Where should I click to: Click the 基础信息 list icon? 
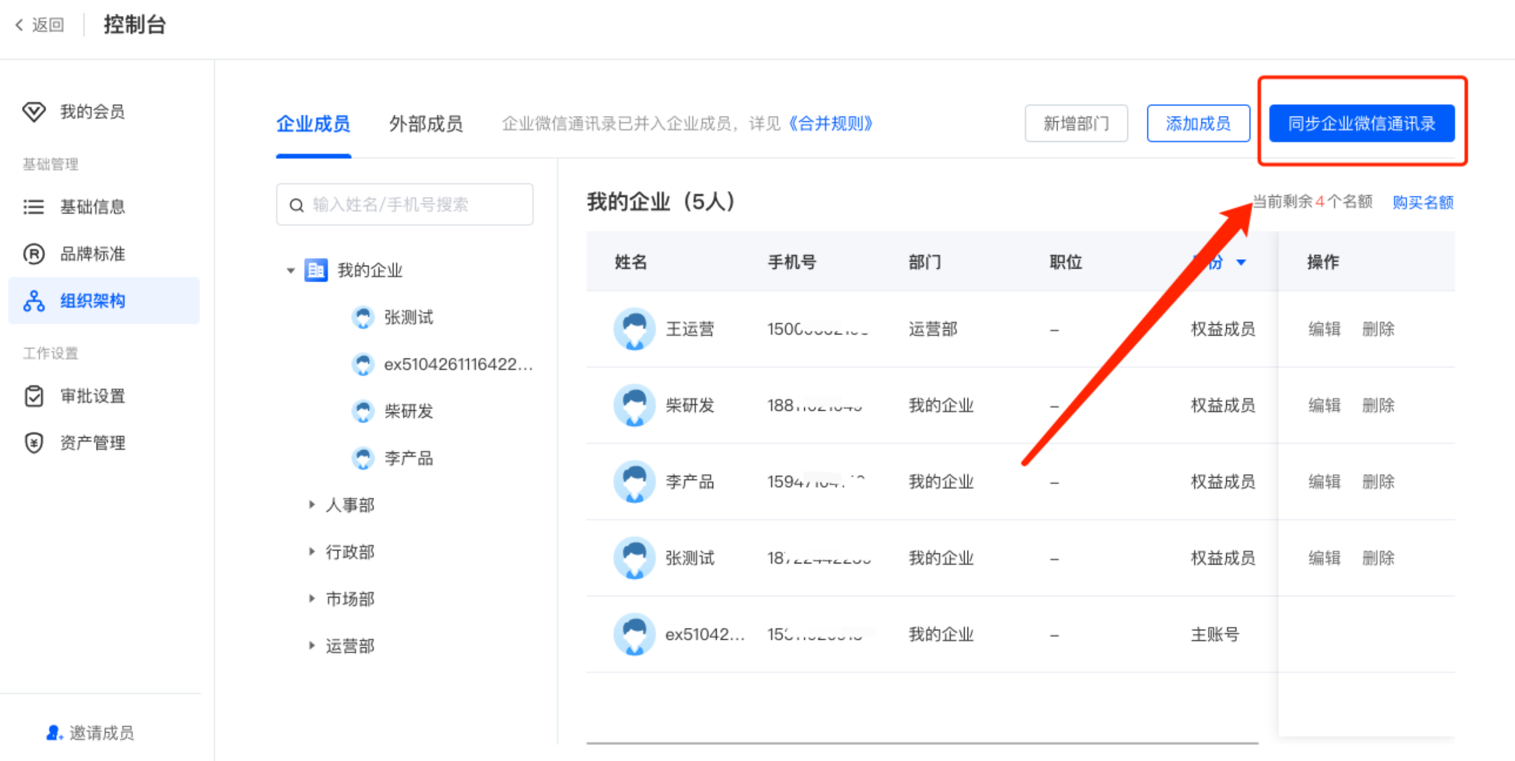34,207
